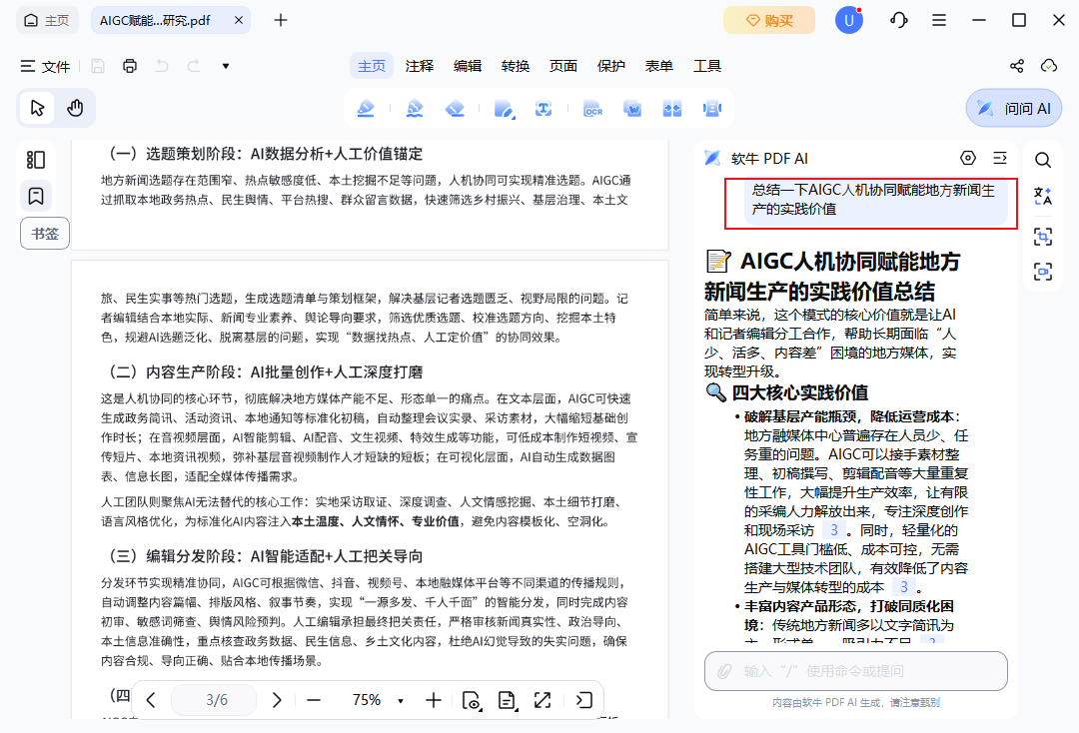Open the view mode options icon
Viewport: 1079px width, 733px height.
coord(472,700)
